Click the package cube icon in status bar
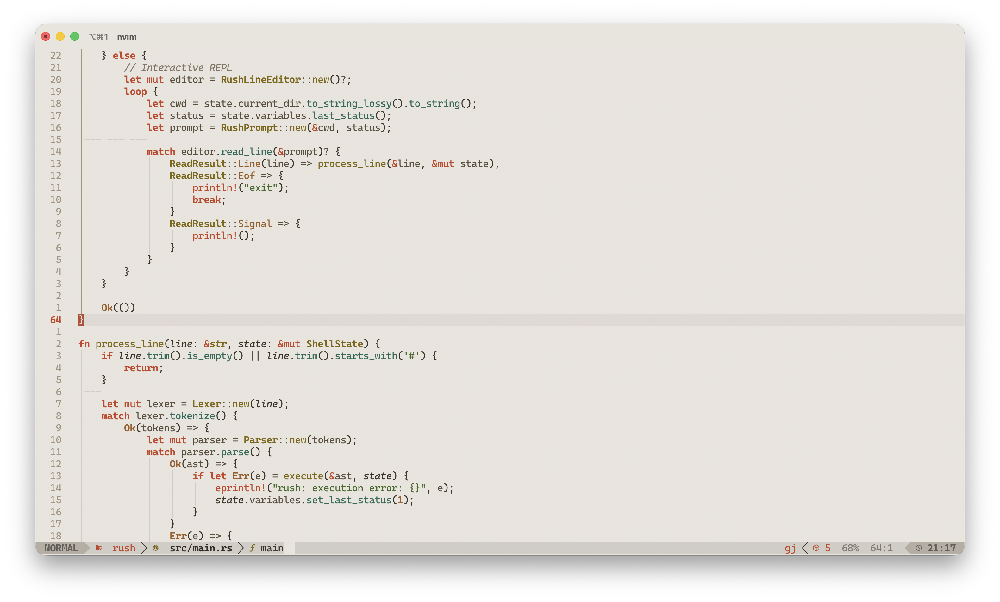 point(816,548)
